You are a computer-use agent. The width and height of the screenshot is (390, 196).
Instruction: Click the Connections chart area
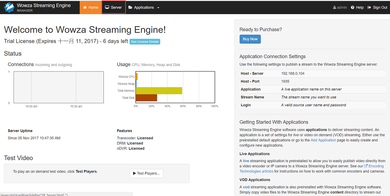58,87
